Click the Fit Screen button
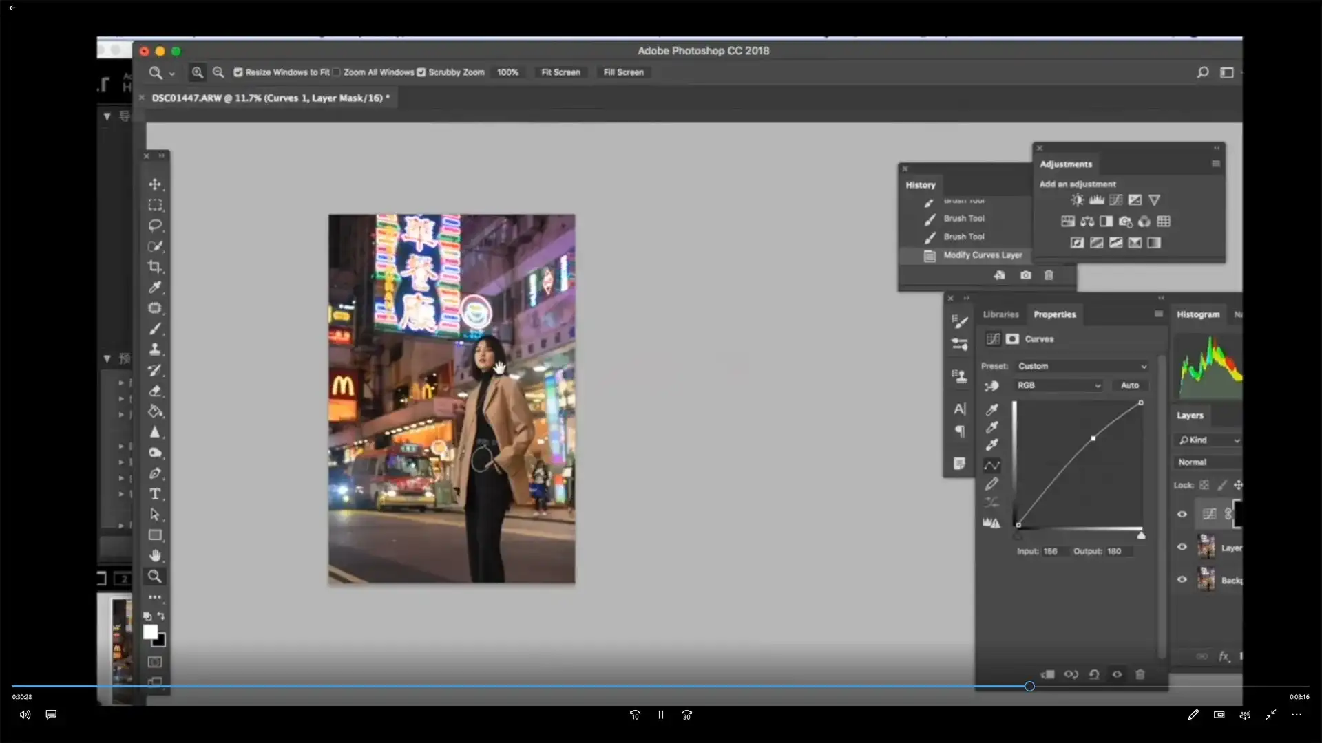Image resolution: width=1322 pixels, height=743 pixels. [x=560, y=72]
